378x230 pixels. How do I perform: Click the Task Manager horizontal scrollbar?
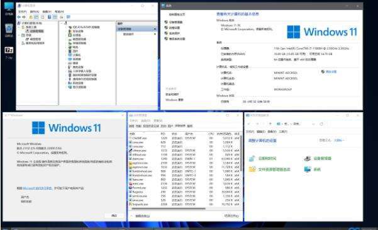click(x=169, y=209)
